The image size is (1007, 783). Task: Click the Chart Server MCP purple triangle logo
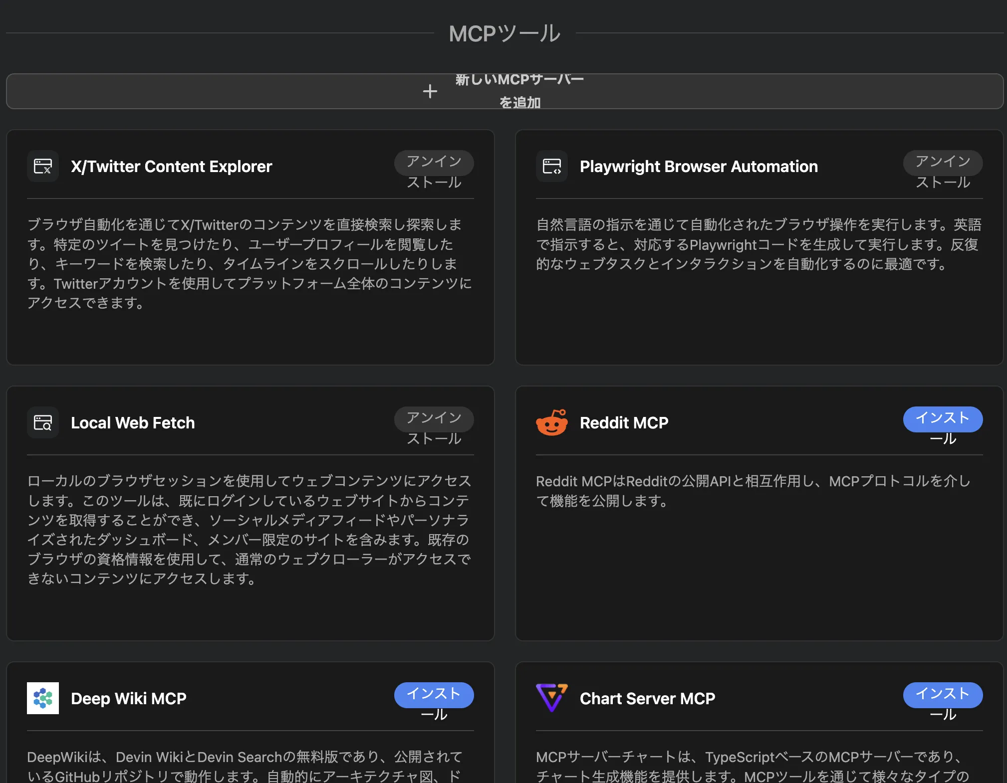(x=551, y=697)
